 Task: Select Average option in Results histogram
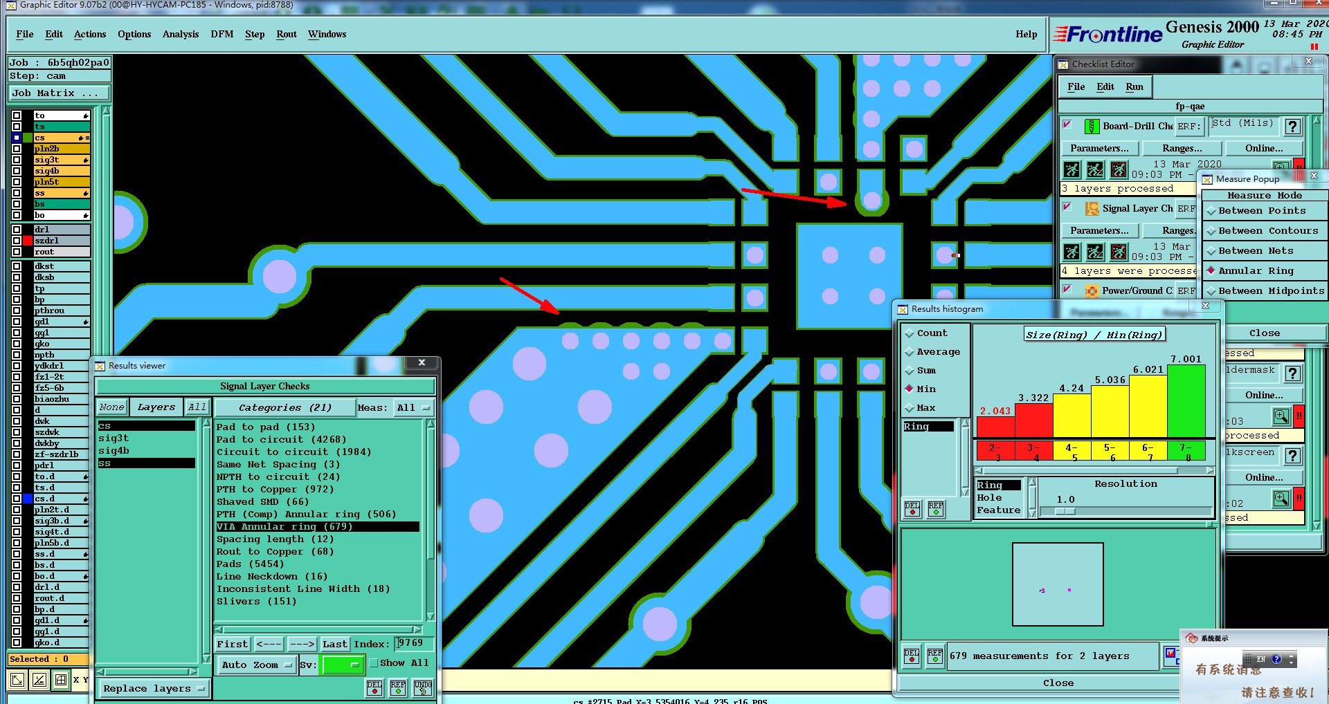[932, 352]
